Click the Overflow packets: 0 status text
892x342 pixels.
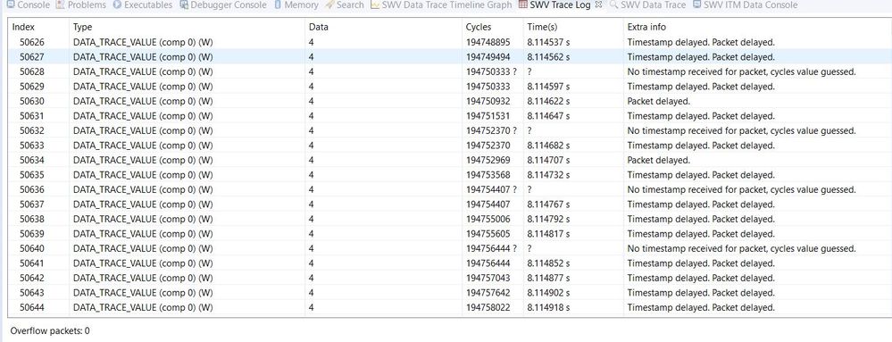[50, 330]
